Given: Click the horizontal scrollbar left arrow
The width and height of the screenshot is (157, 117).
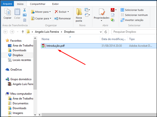Looking at the screenshot, I should point(40,115).
